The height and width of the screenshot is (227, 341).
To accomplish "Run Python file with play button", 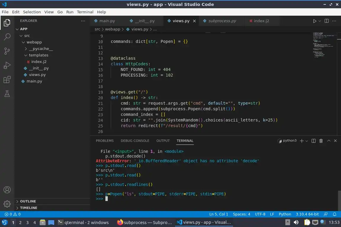I will point(314,21).
